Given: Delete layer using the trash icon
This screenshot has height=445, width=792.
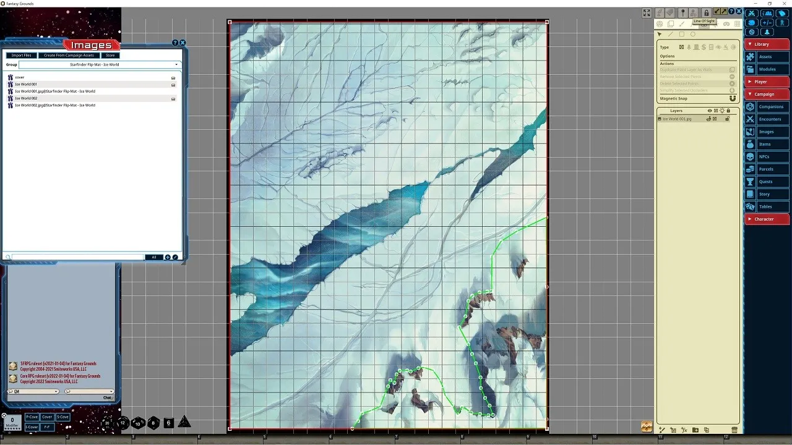Looking at the screenshot, I should coord(734,430).
